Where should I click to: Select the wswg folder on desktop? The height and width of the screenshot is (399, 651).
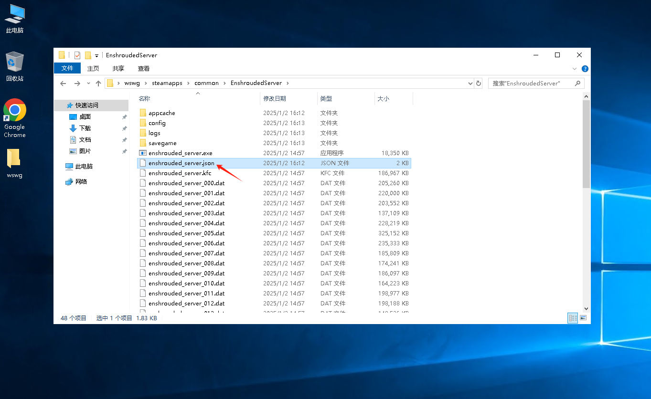click(15, 163)
